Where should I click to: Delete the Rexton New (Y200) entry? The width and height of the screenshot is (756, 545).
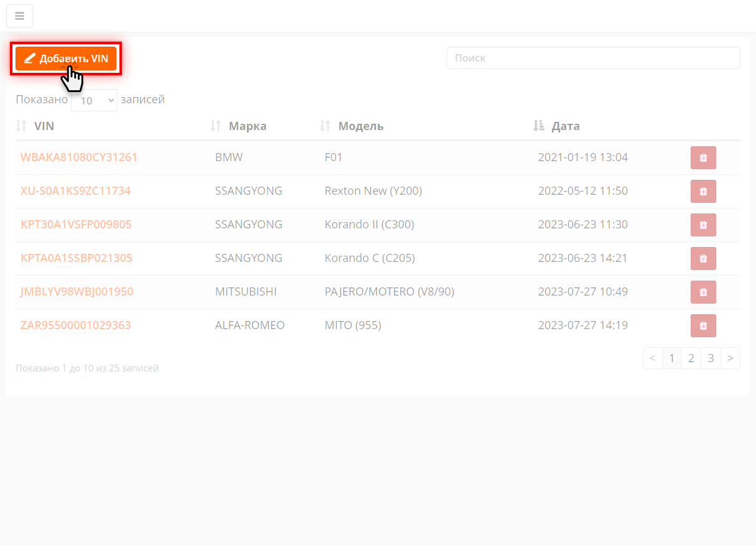[703, 192]
